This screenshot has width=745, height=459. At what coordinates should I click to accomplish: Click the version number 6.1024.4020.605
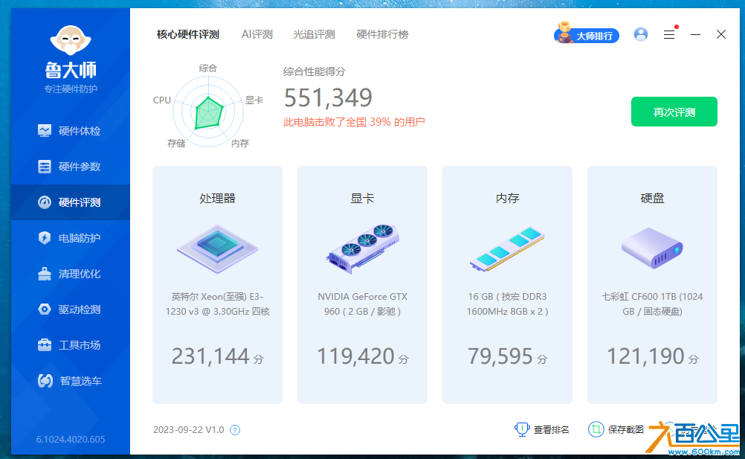click(71, 439)
